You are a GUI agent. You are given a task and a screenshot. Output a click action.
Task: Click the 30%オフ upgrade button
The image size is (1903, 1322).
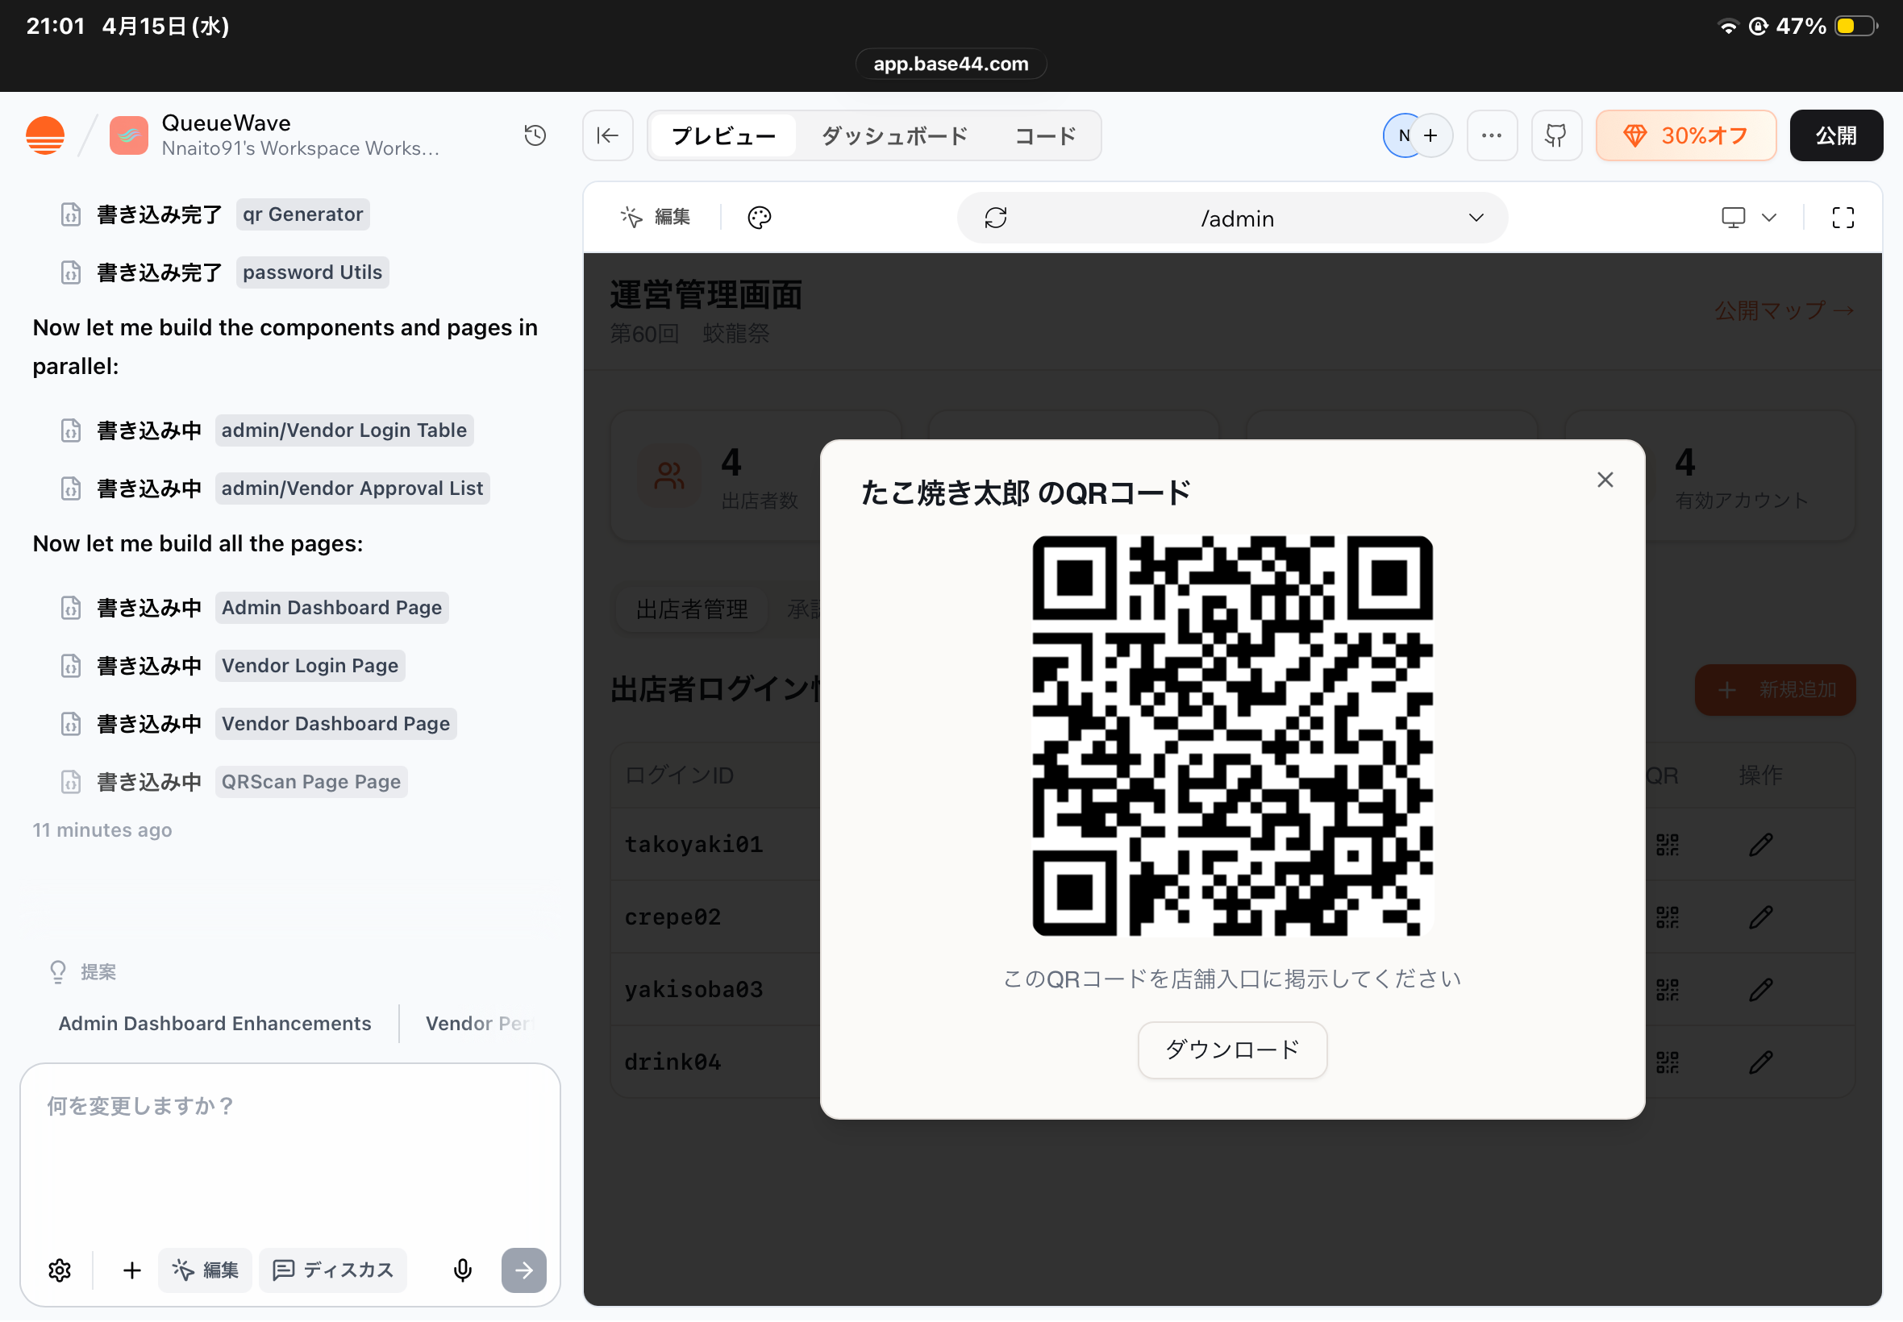pos(1685,135)
